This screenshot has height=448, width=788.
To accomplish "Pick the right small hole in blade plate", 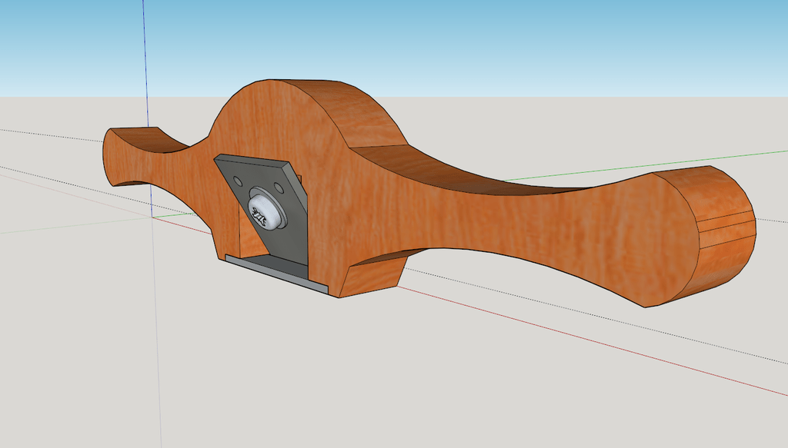I will [x=277, y=188].
